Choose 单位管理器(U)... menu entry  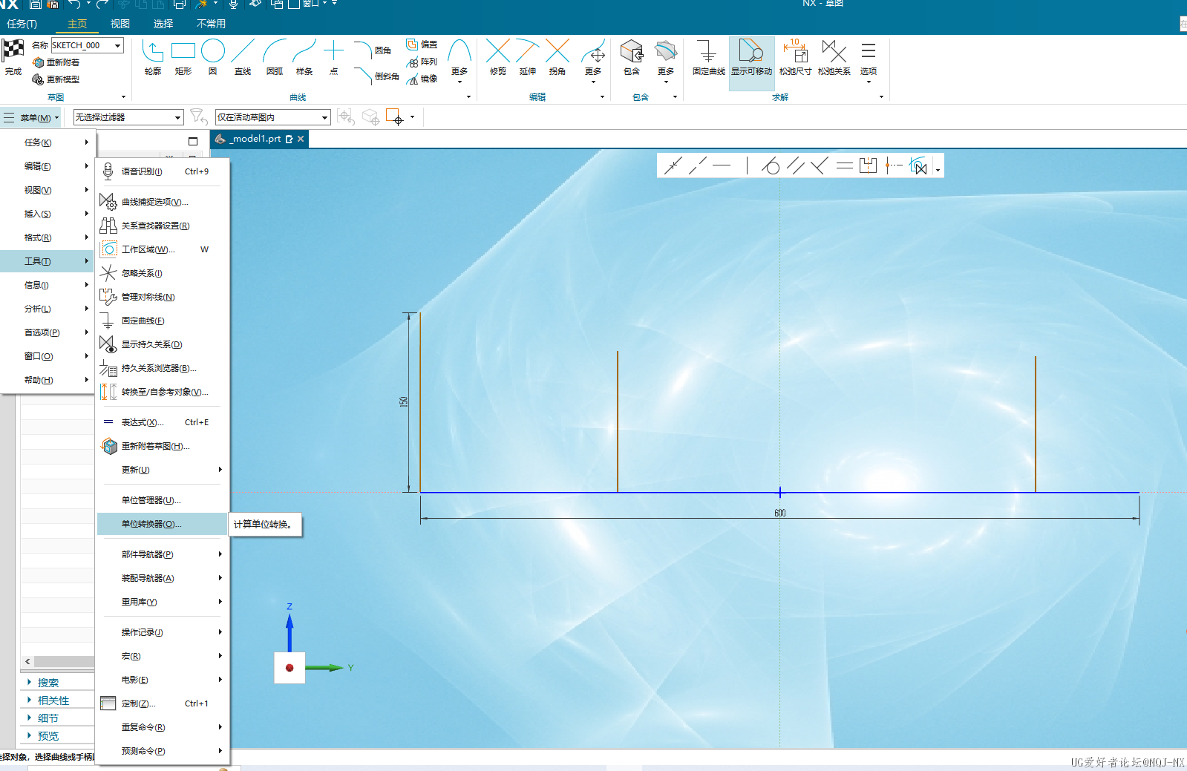(162, 500)
